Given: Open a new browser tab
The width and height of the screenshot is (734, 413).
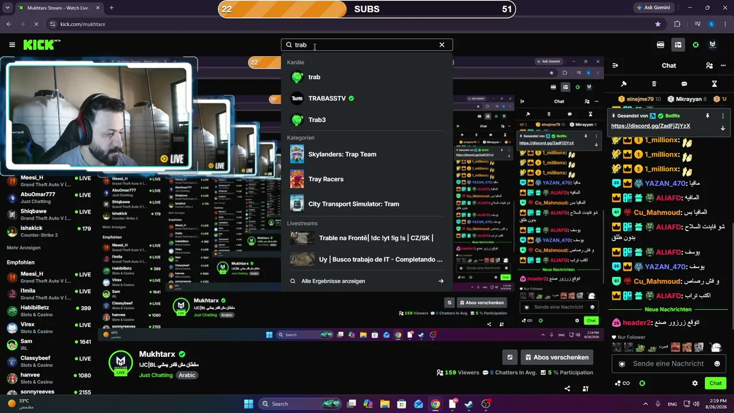Looking at the screenshot, I should [x=111, y=7].
